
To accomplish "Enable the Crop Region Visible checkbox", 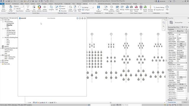I will pyautogui.click(x=178, y=73).
